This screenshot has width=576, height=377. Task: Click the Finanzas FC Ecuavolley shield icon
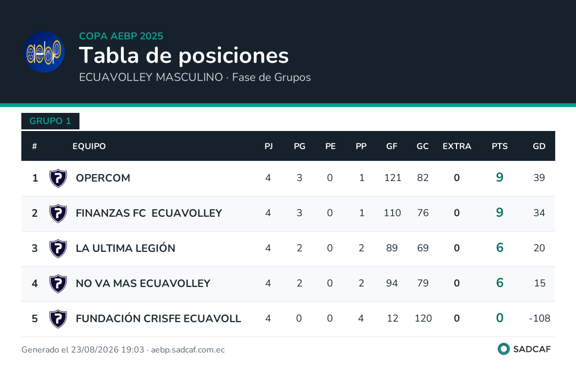[58, 214]
